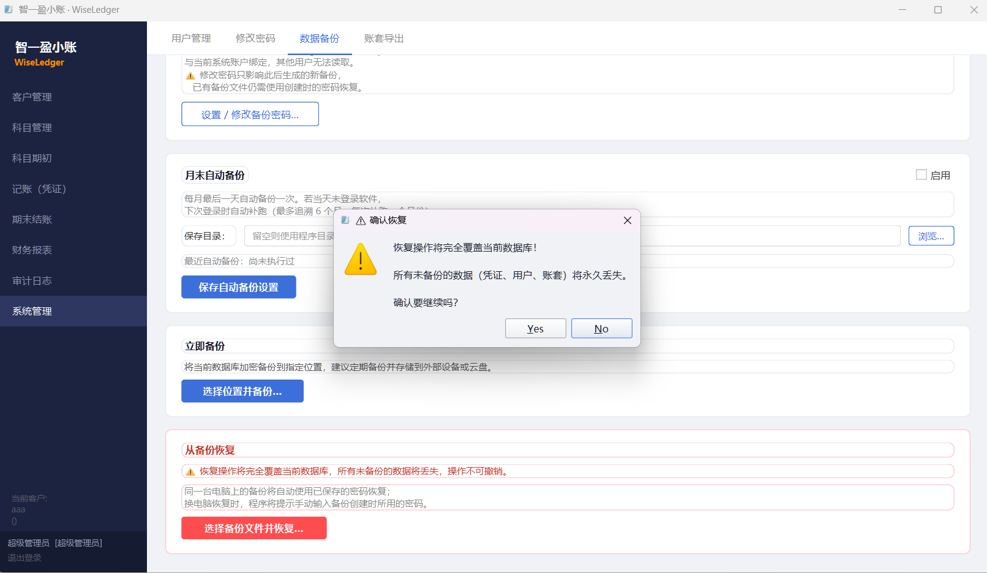Switch to the 修改密码 tab
987x573 pixels.
tap(255, 39)
